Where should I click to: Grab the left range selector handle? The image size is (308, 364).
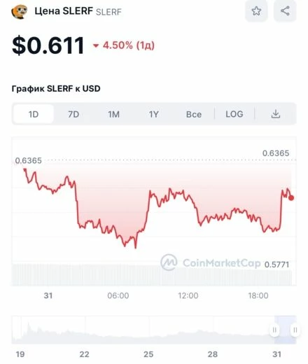tap(274, 330)
